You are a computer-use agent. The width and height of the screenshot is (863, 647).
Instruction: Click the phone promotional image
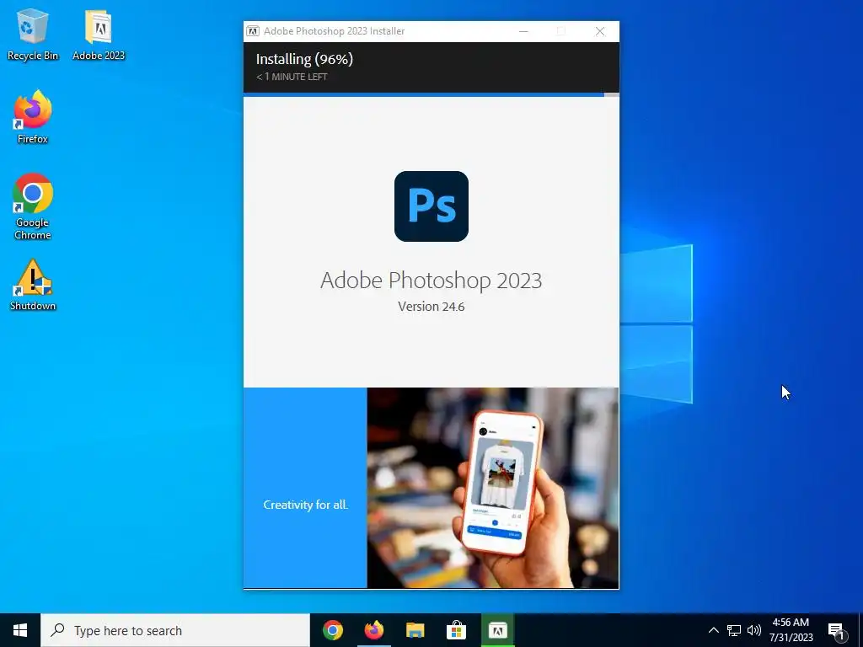492,488
